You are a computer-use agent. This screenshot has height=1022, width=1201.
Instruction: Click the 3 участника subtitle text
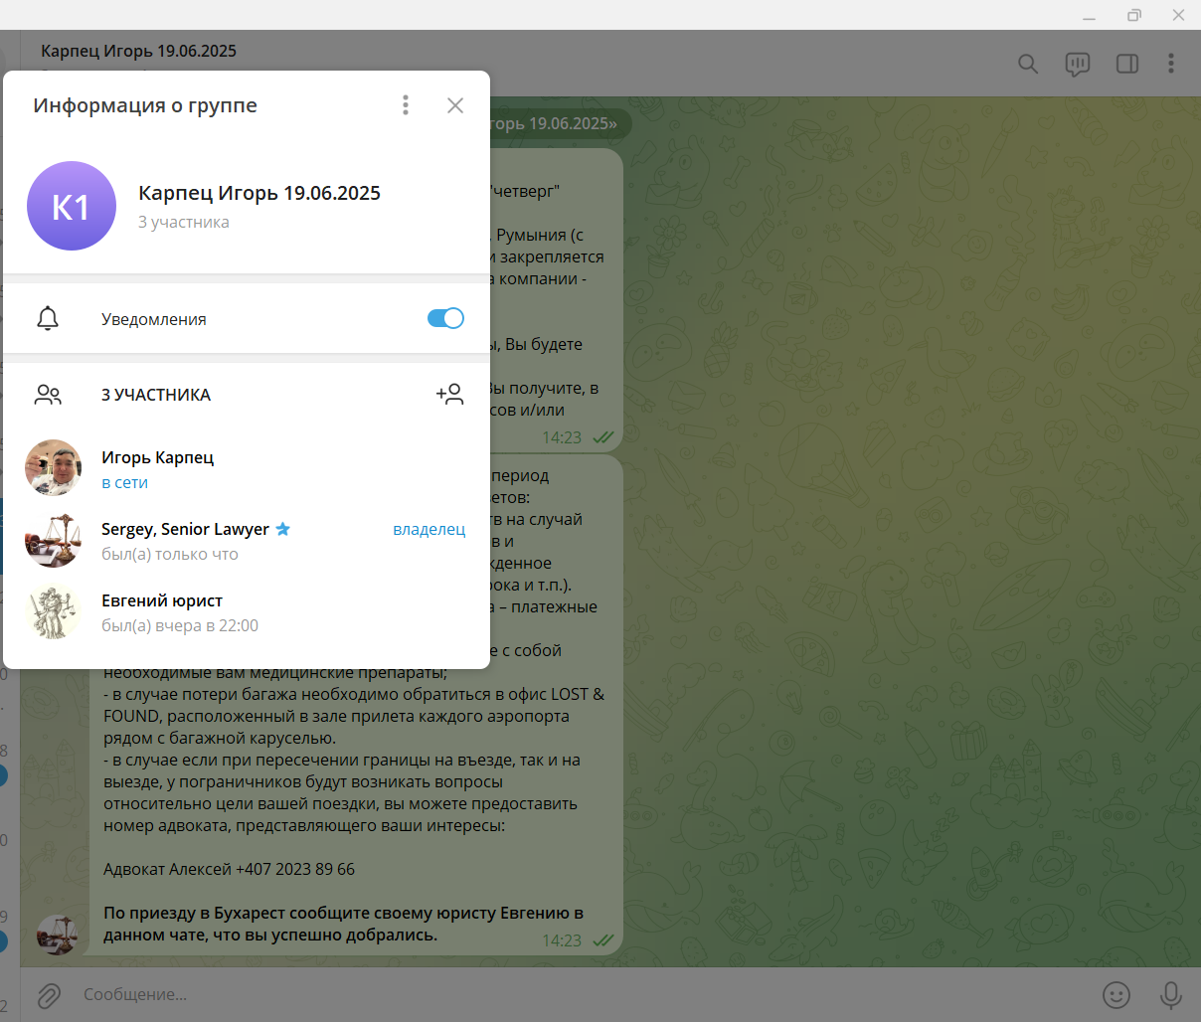(184, 222)
